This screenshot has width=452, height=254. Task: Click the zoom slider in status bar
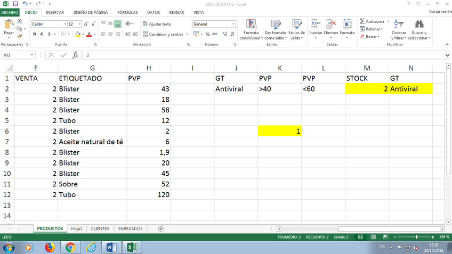409,236
